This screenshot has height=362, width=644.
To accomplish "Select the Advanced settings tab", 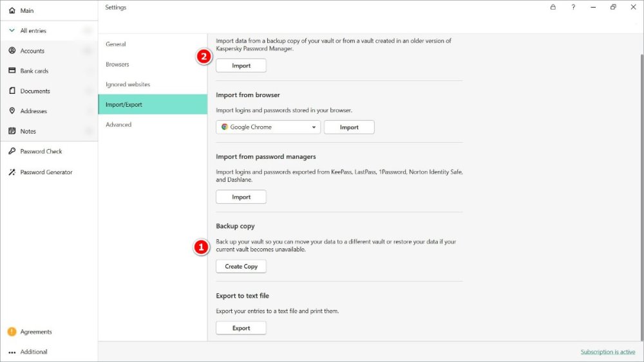I will click(x=118, y=125).
